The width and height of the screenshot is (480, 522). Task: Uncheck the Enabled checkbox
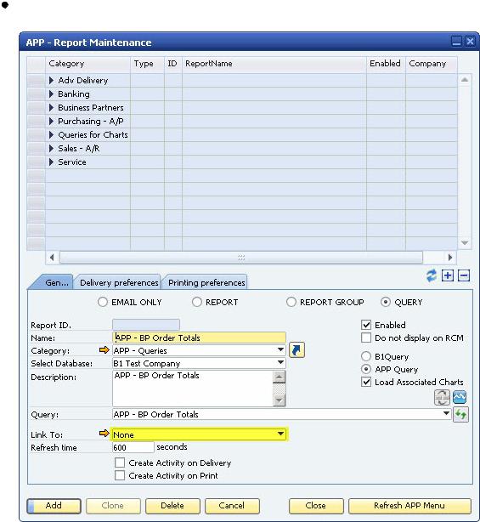tap(366, 325)
